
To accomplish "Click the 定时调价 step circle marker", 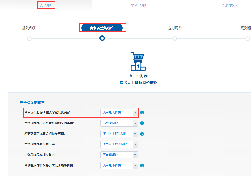I will pyautogui.click(x=175, y=39).
